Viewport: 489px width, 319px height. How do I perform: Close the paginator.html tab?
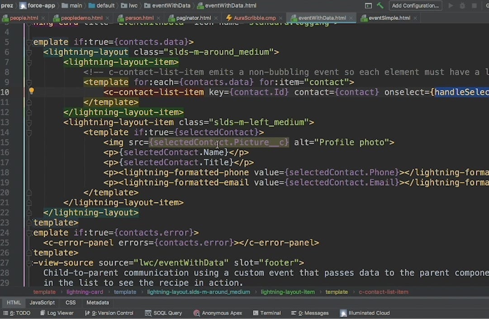(x=216, y=18)
